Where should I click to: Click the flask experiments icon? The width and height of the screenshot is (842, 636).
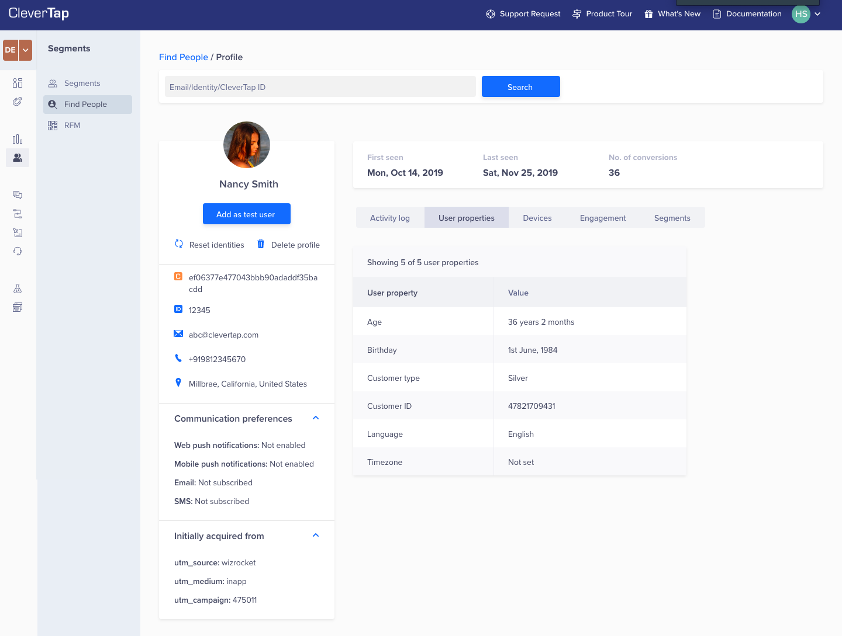(x=18, y=289)
